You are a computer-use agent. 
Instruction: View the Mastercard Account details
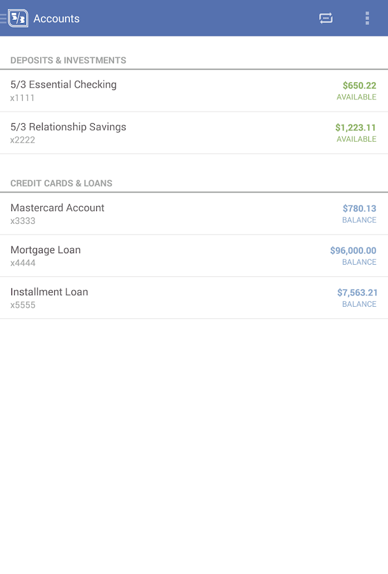pyautogui.click(x=57, y=208)
